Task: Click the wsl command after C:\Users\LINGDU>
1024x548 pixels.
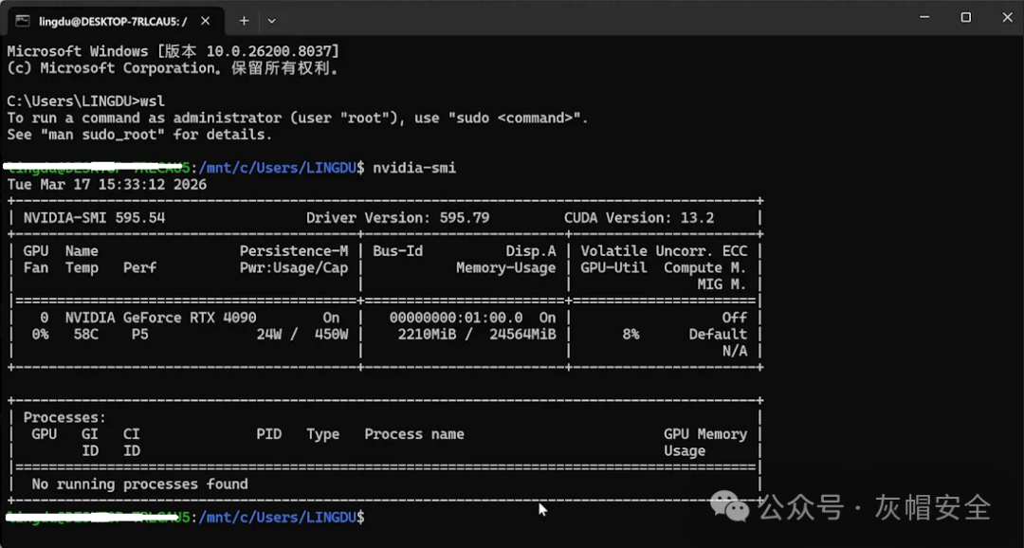Action: click(x=152, y=101)
